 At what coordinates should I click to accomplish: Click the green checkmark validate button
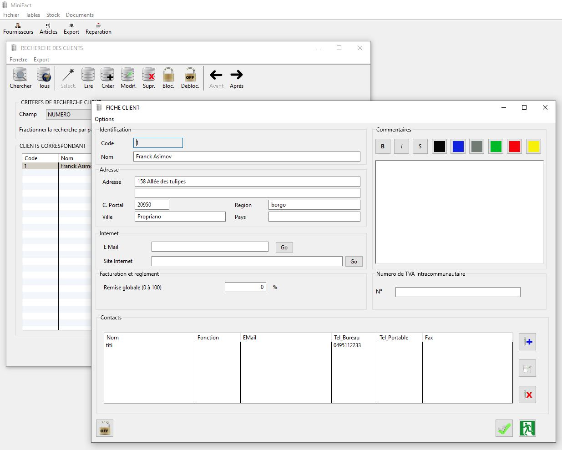click(504, 428)
